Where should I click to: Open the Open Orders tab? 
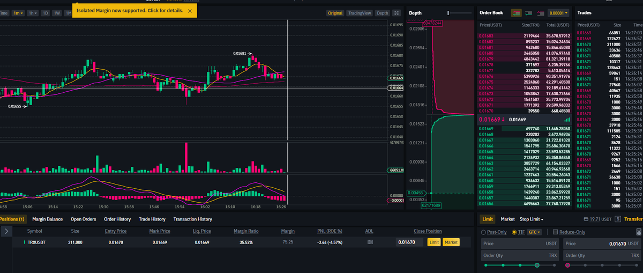(83, 219)
